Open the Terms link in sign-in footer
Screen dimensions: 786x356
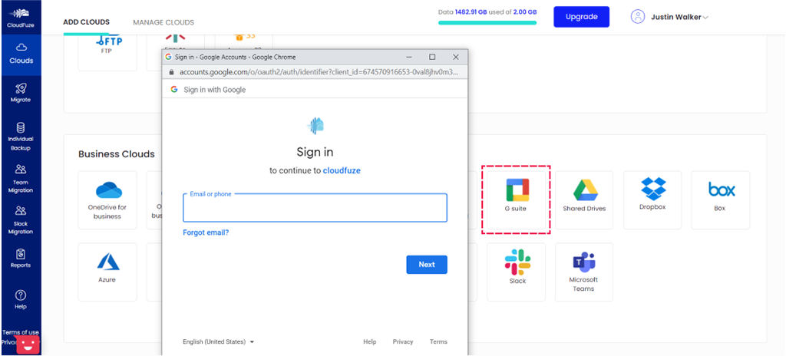pyautogui.click(x=438, y=342)
